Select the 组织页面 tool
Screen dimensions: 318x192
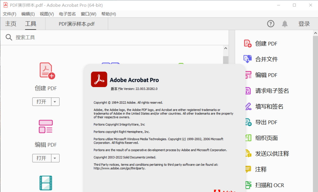pyautogui.click(x=266, y=138)
